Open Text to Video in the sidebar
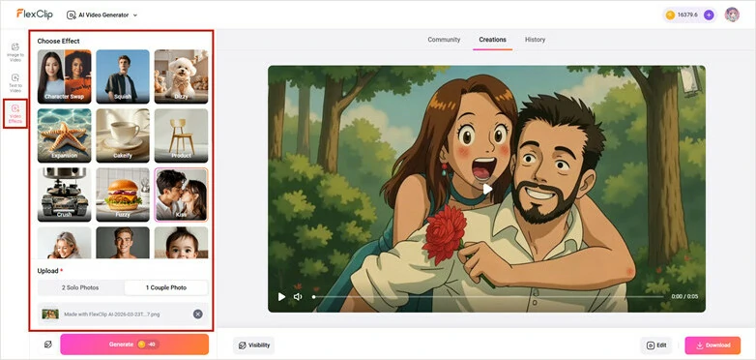The width and height of the screenshot is (756, 360). click(x=15, y=82)
